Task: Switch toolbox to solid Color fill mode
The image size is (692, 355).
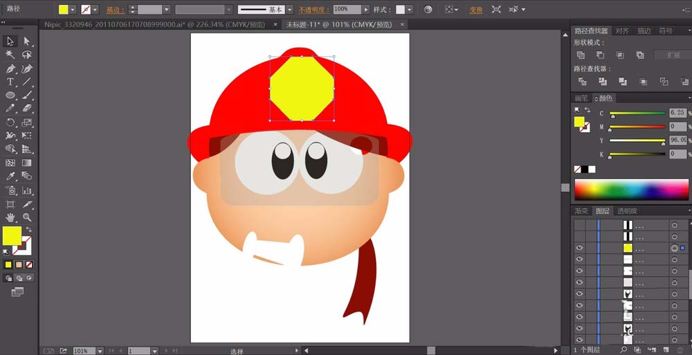Action: point(8,265)
